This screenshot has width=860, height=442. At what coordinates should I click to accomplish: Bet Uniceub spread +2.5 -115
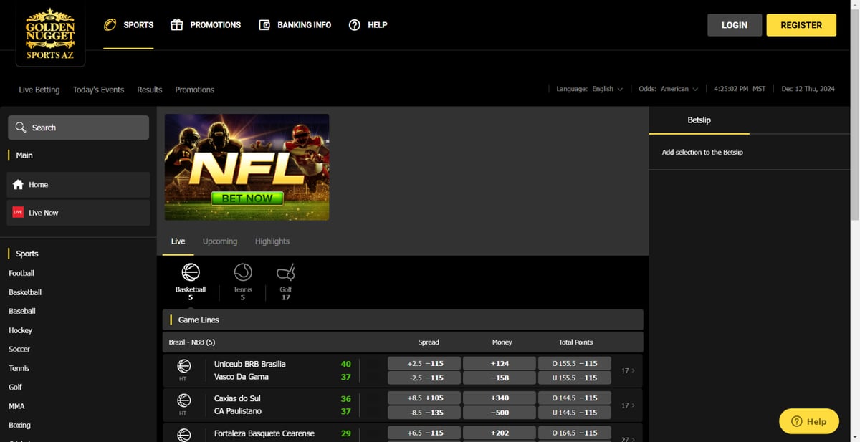tap(424, 363)
